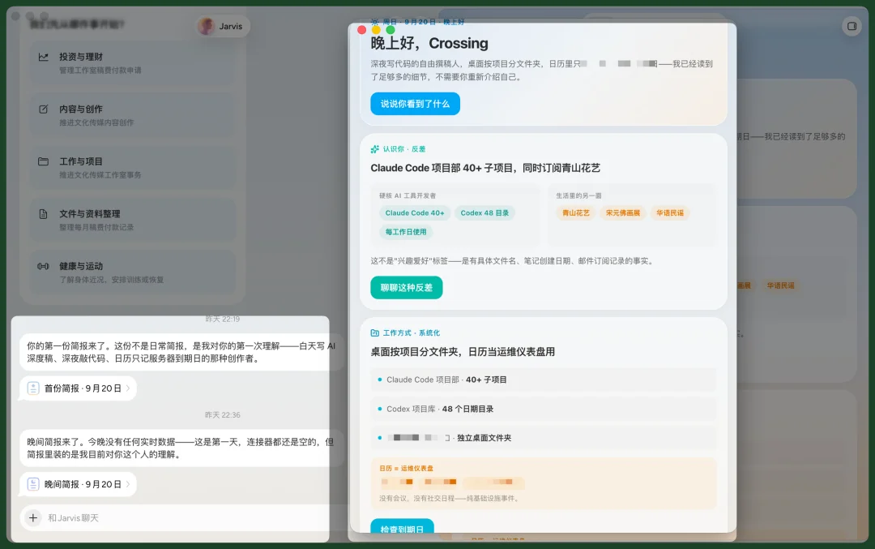Click the 独立桌面文件夹 row
The width and height of the screenshot is (875, 549).
[543, 438]
